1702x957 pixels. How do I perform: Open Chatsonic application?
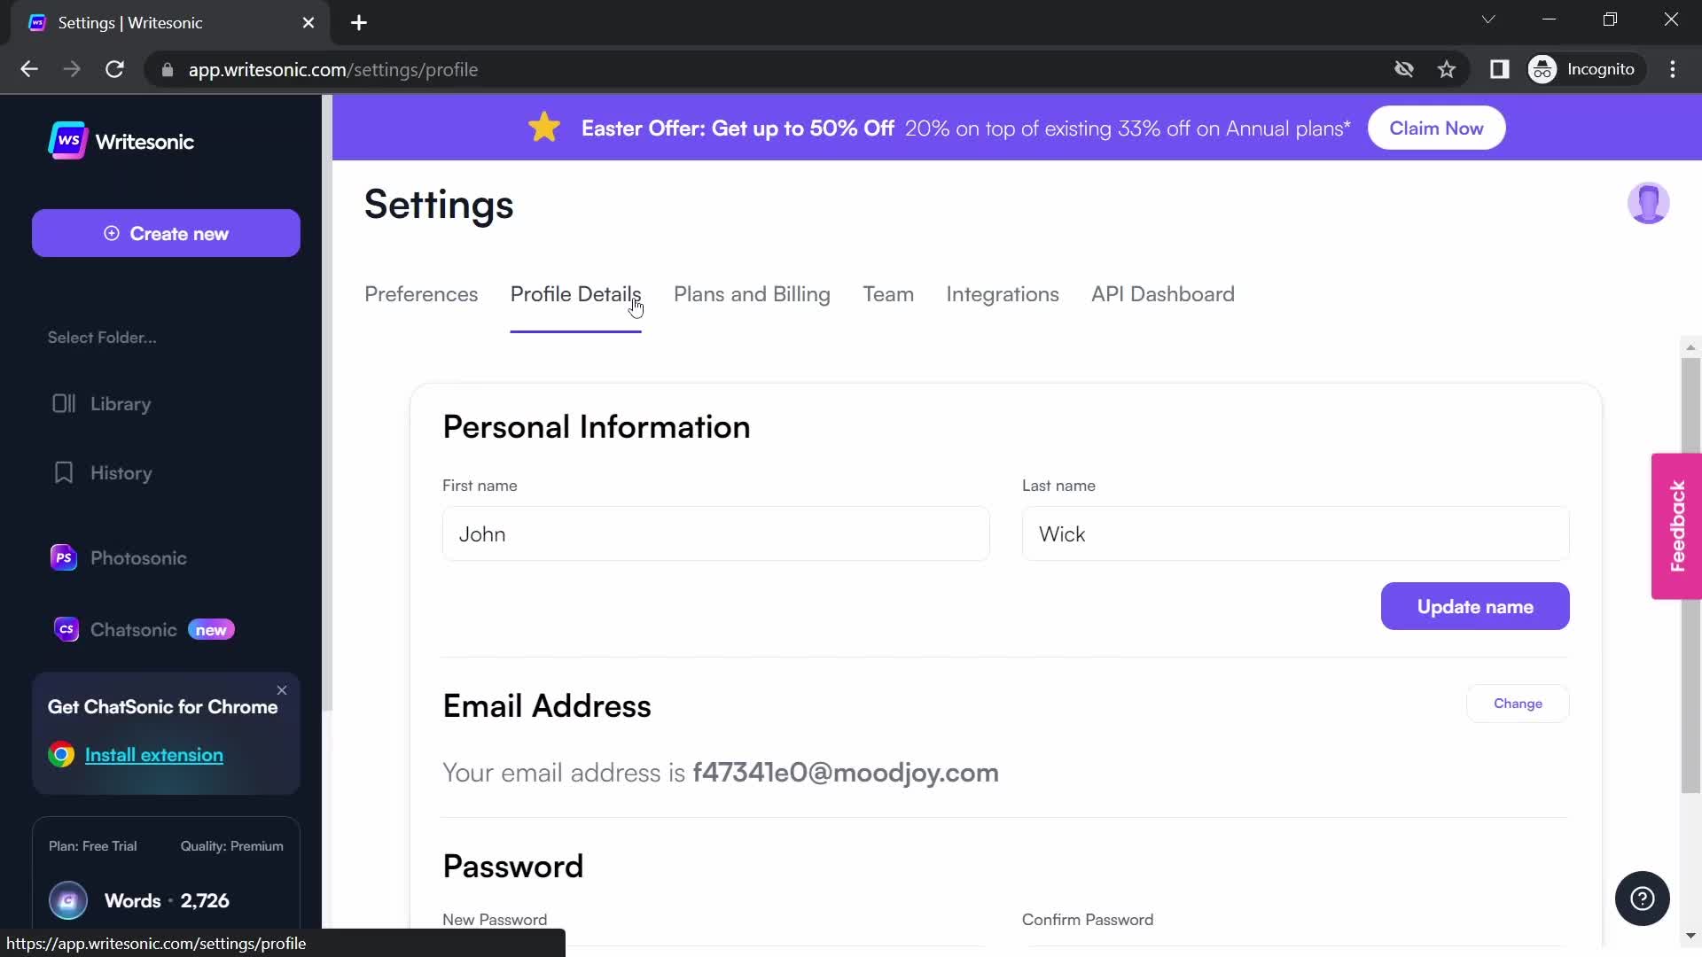click(x=133, y=630)
